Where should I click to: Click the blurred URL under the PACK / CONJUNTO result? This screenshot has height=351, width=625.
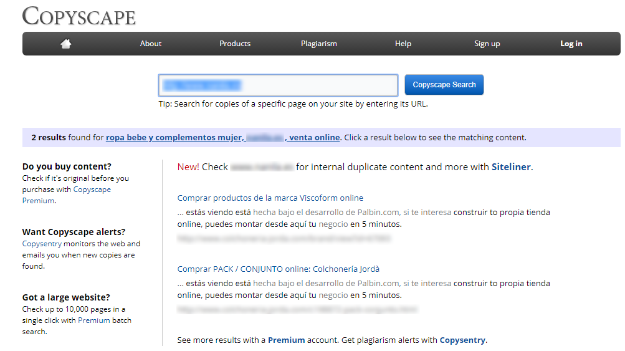click(297, 309)
